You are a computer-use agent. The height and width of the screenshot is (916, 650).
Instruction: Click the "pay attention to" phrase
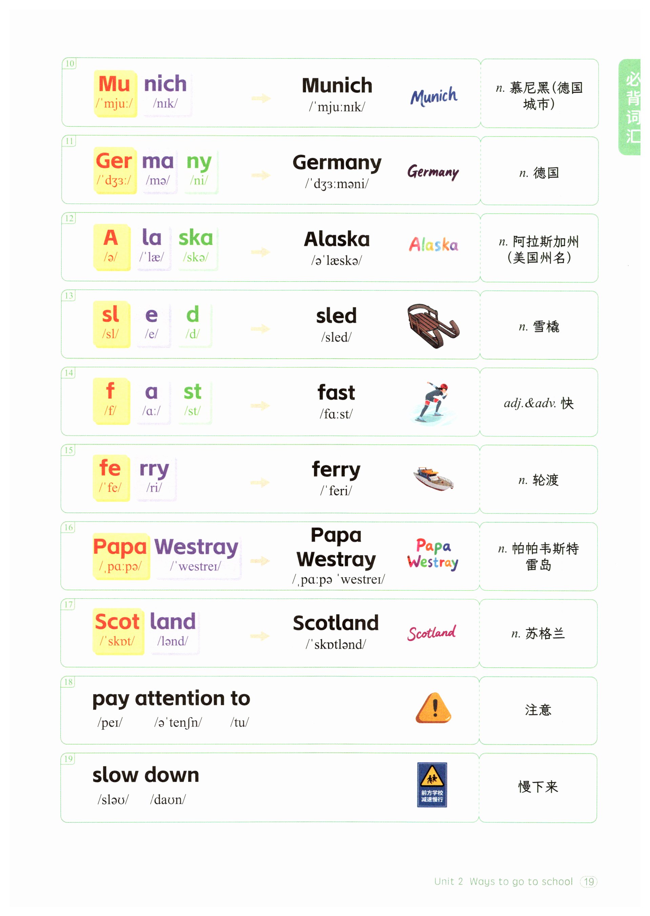click(171, 699)
